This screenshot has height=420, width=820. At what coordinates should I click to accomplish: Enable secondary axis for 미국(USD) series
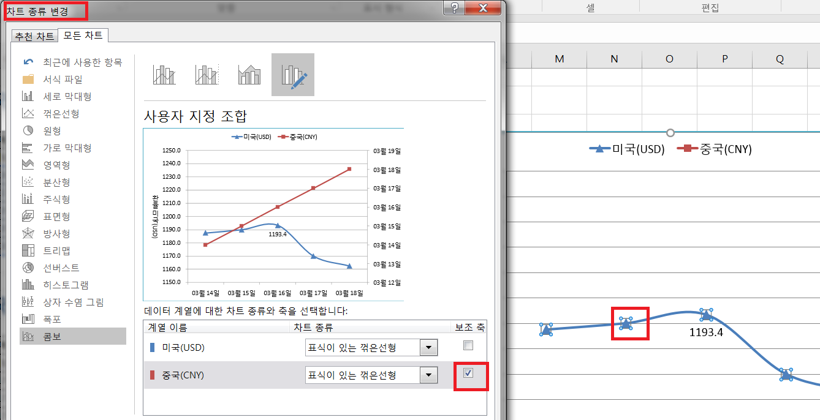[468, 346]
